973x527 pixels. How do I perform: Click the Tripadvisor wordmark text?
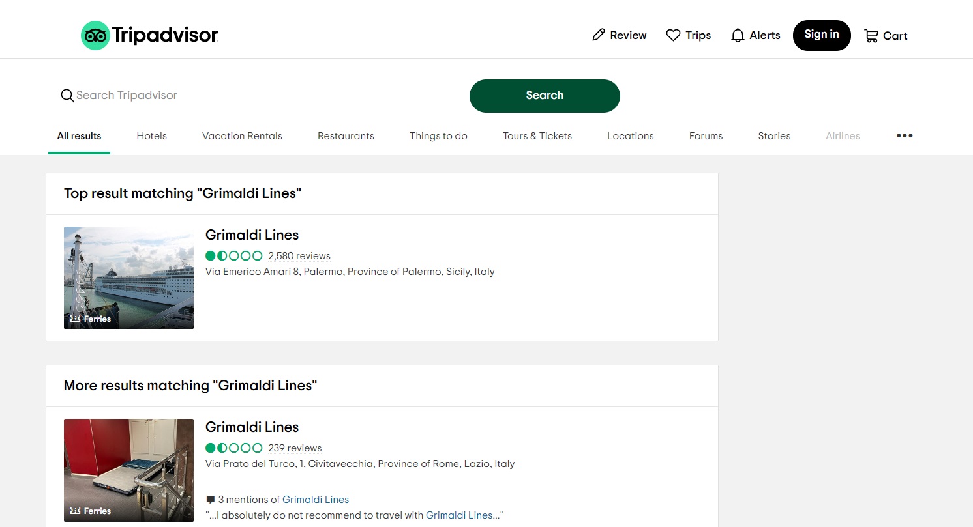click(165, 35)
